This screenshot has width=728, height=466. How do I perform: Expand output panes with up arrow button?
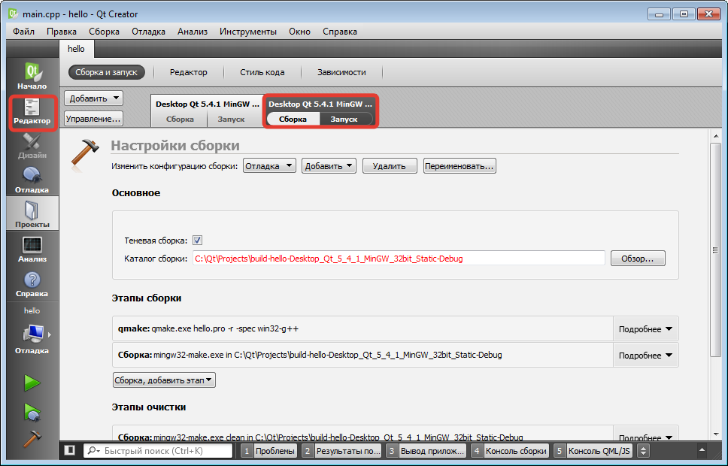702,450
